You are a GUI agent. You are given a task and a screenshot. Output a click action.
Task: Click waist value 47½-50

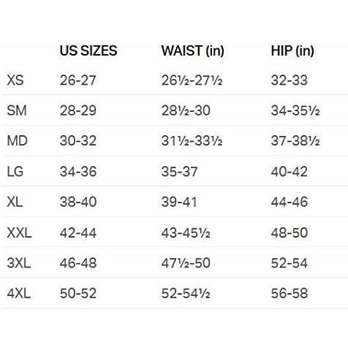[186, 263]
